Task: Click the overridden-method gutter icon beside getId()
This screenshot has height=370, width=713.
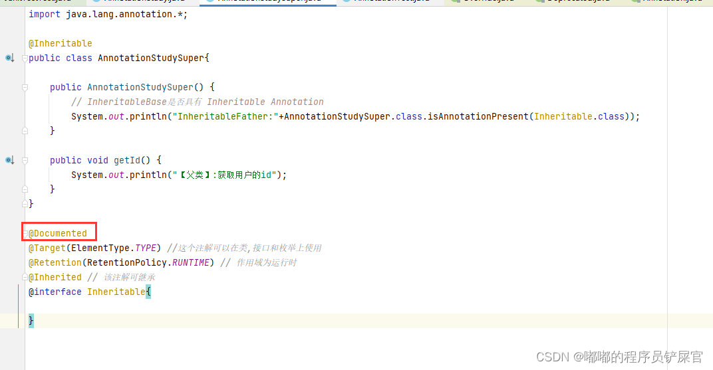Action: click(x=9, y=160)
